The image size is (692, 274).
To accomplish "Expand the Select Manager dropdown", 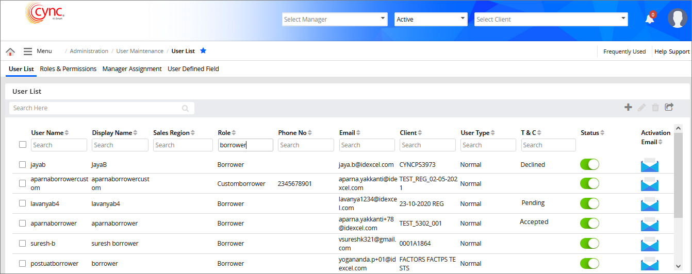I will (335, 20).
